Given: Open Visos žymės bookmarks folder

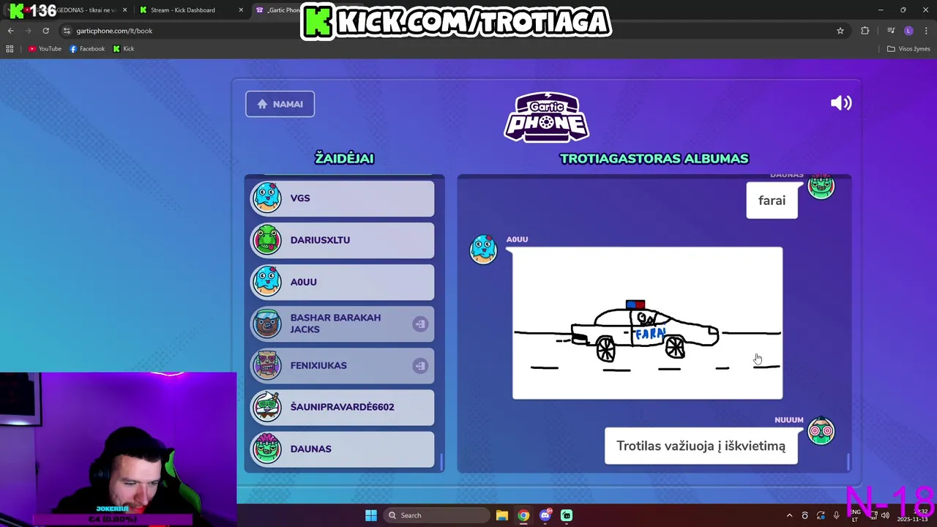Looking at the screenshot, I should [x=908, y=49].
